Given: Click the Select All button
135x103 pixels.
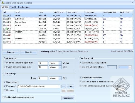Looking at the screenshot, I should tap(11, 52).
